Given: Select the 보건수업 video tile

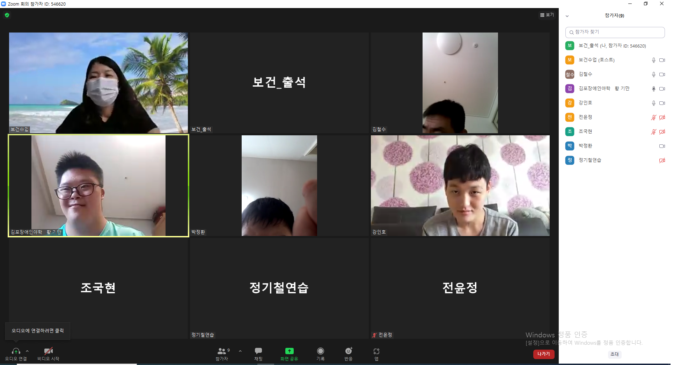Looking at the screenshot, I should [98, 83].
